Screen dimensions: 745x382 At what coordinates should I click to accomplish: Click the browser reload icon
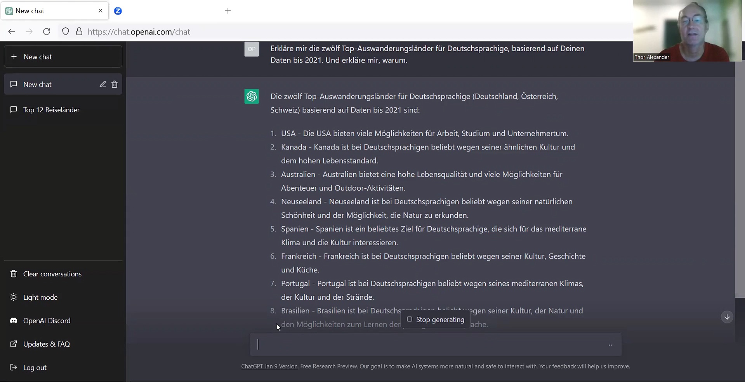click(x=47, y=32)
